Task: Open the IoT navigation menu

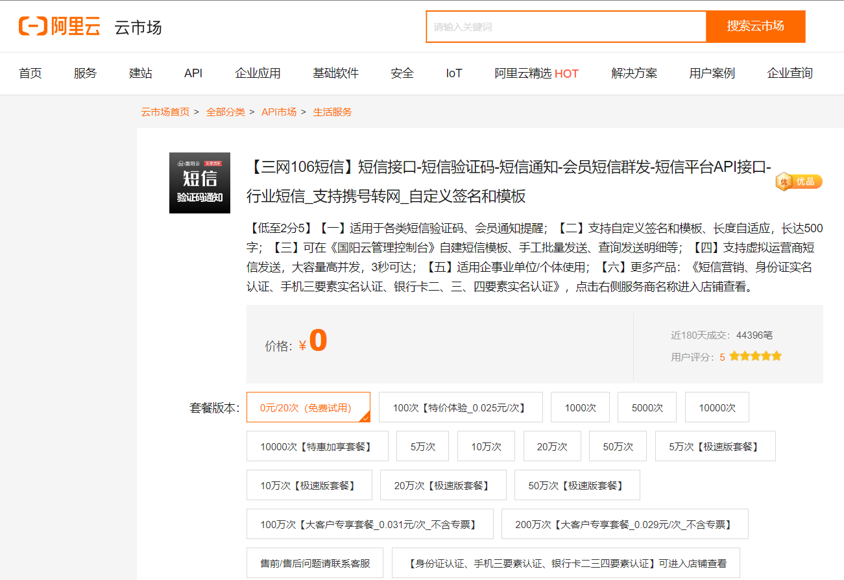Action: tap(454, 73)
